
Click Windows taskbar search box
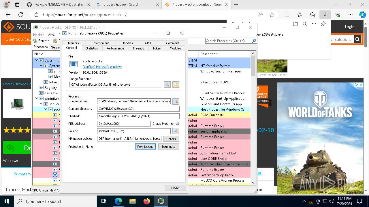coord(55,201)
